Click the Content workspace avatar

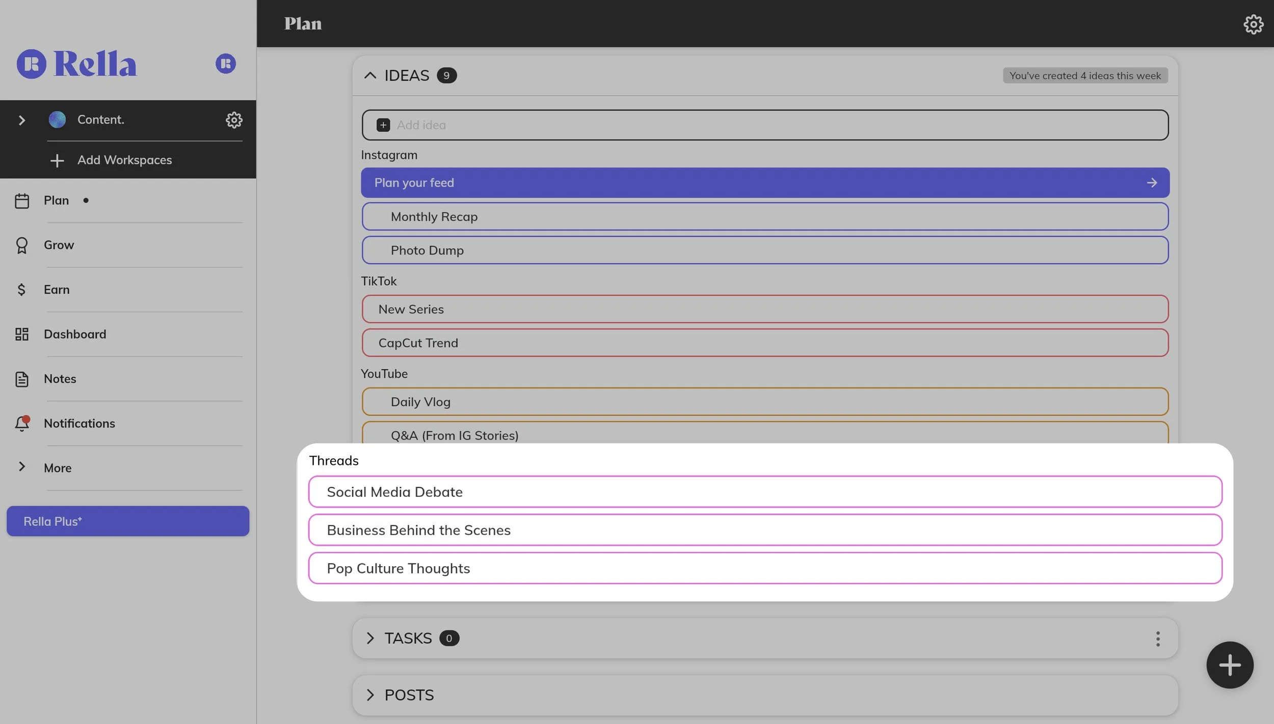pos(57,120)
